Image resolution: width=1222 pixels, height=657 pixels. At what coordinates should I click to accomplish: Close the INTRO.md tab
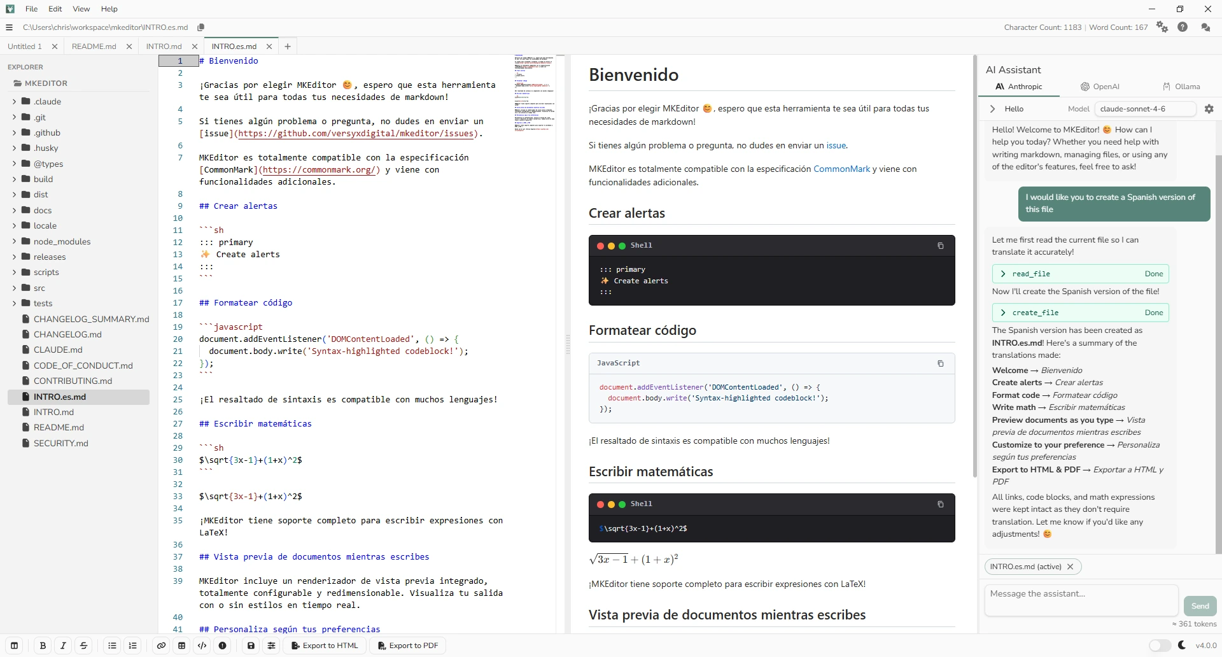point(195,46)
